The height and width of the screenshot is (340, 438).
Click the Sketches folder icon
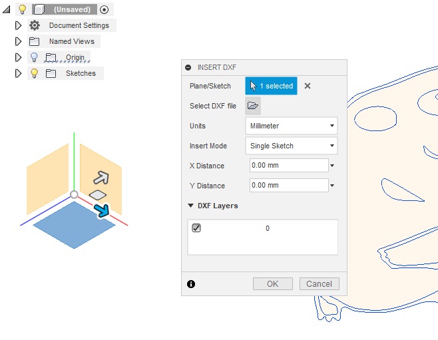(x=51, y=73)
